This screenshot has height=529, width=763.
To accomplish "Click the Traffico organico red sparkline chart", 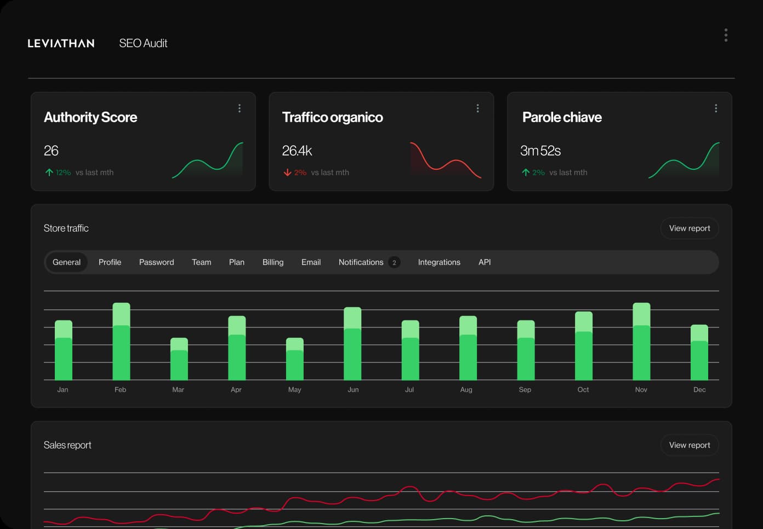I will tap(445, 161).
